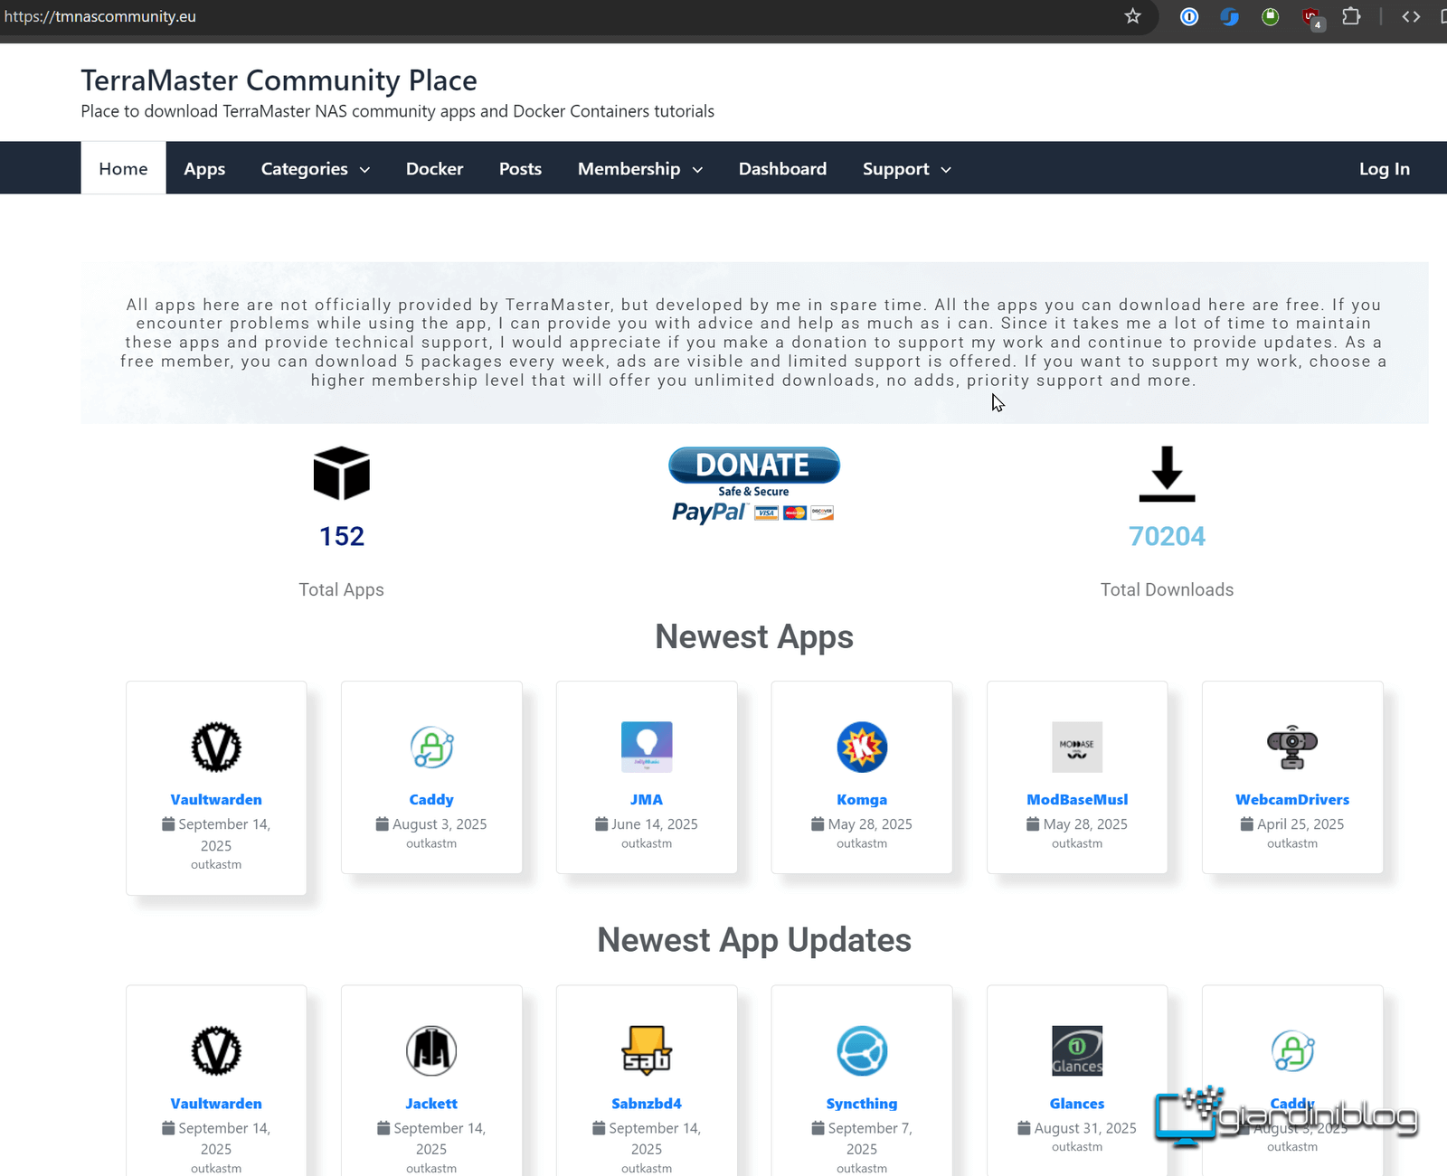1447x1176 pixels.
Task: Open the Posts menu item
Action: pos(520,169)
